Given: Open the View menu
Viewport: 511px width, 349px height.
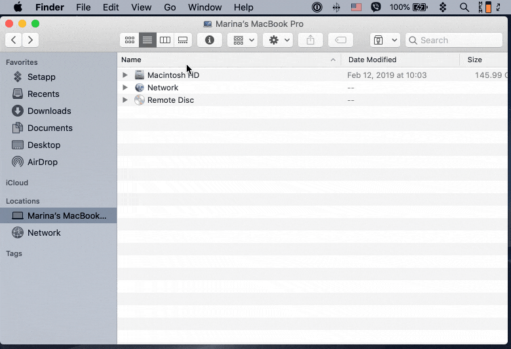Looking at the screenshot, I should (x=141, y=7).
